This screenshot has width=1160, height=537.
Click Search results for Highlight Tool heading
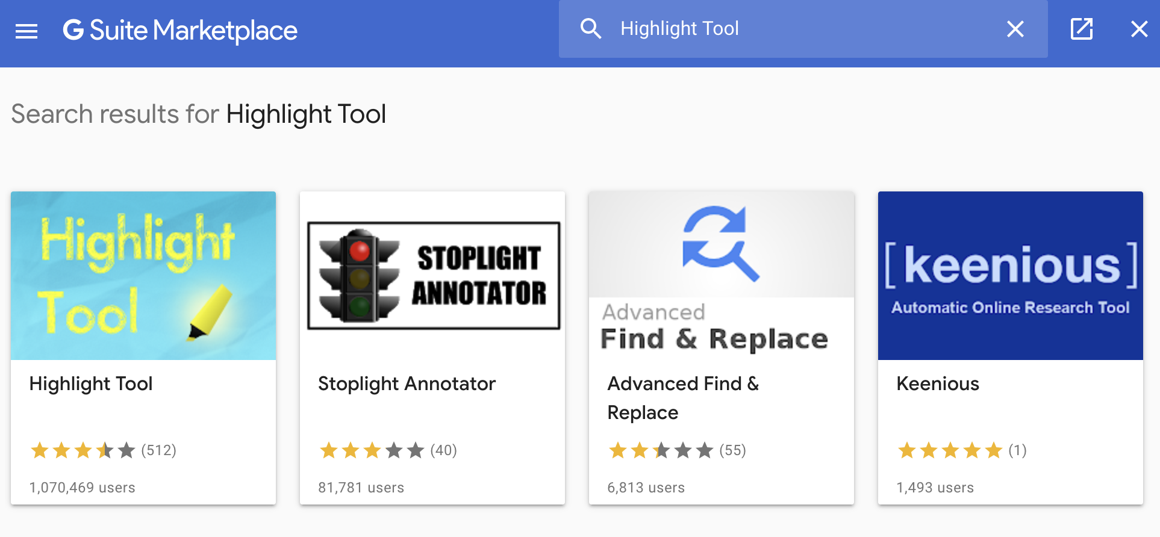(199, 114)
